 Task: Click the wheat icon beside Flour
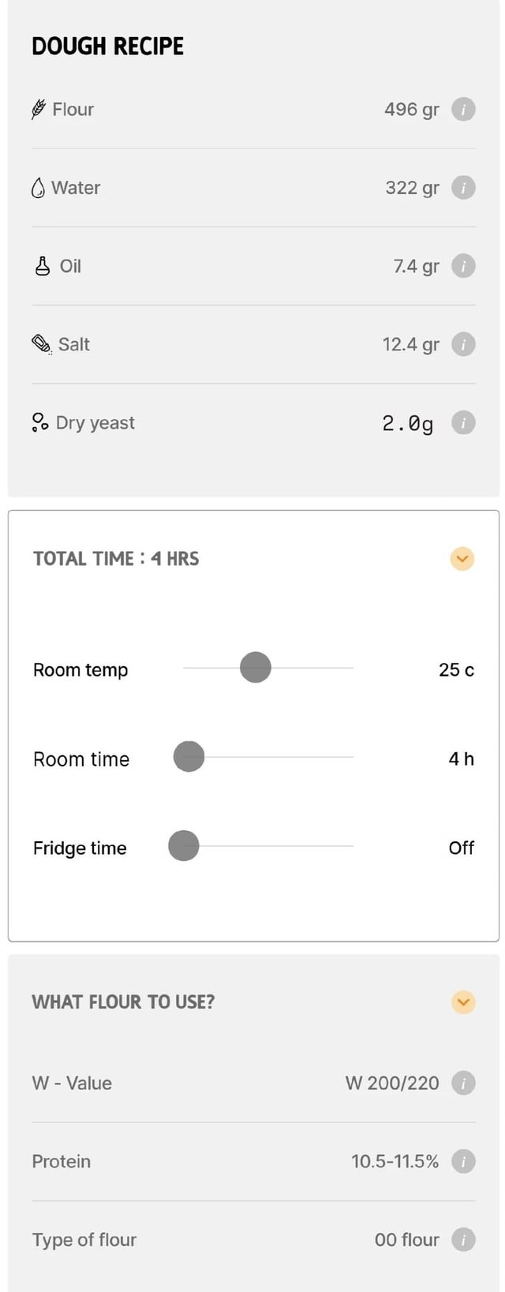point(38,109)
